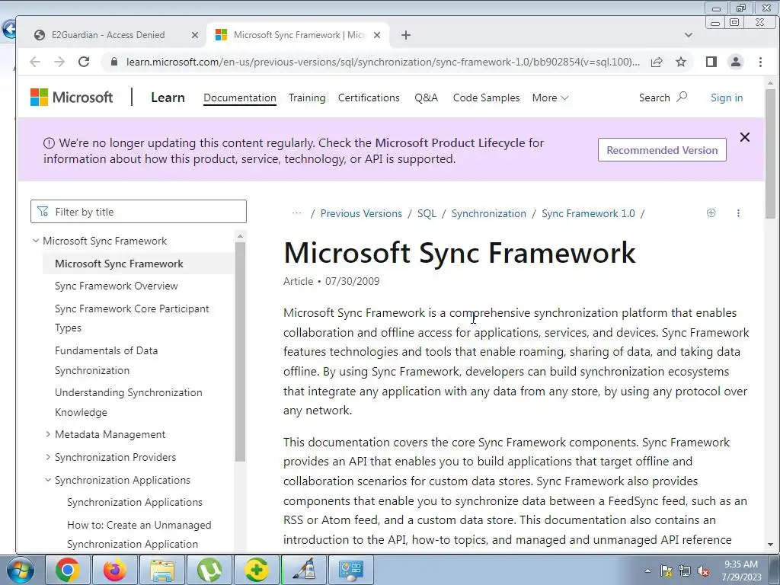Go back with the browser back arrow
The height and width of the screenshot is (585, 780).
(35, 62)
